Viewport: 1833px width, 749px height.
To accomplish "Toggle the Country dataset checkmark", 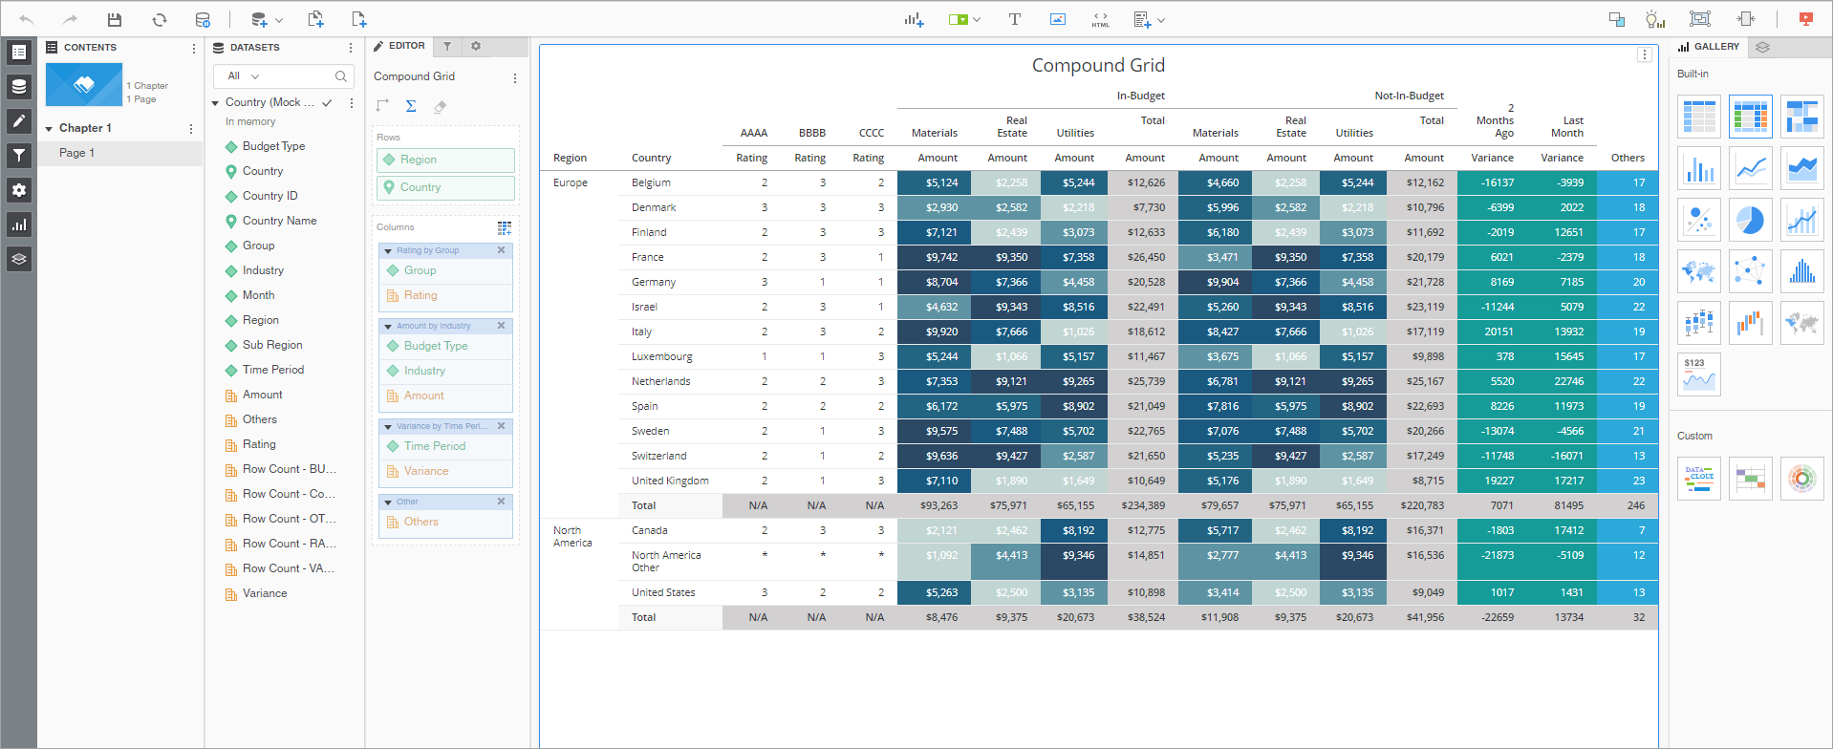I will pos(327,102).
